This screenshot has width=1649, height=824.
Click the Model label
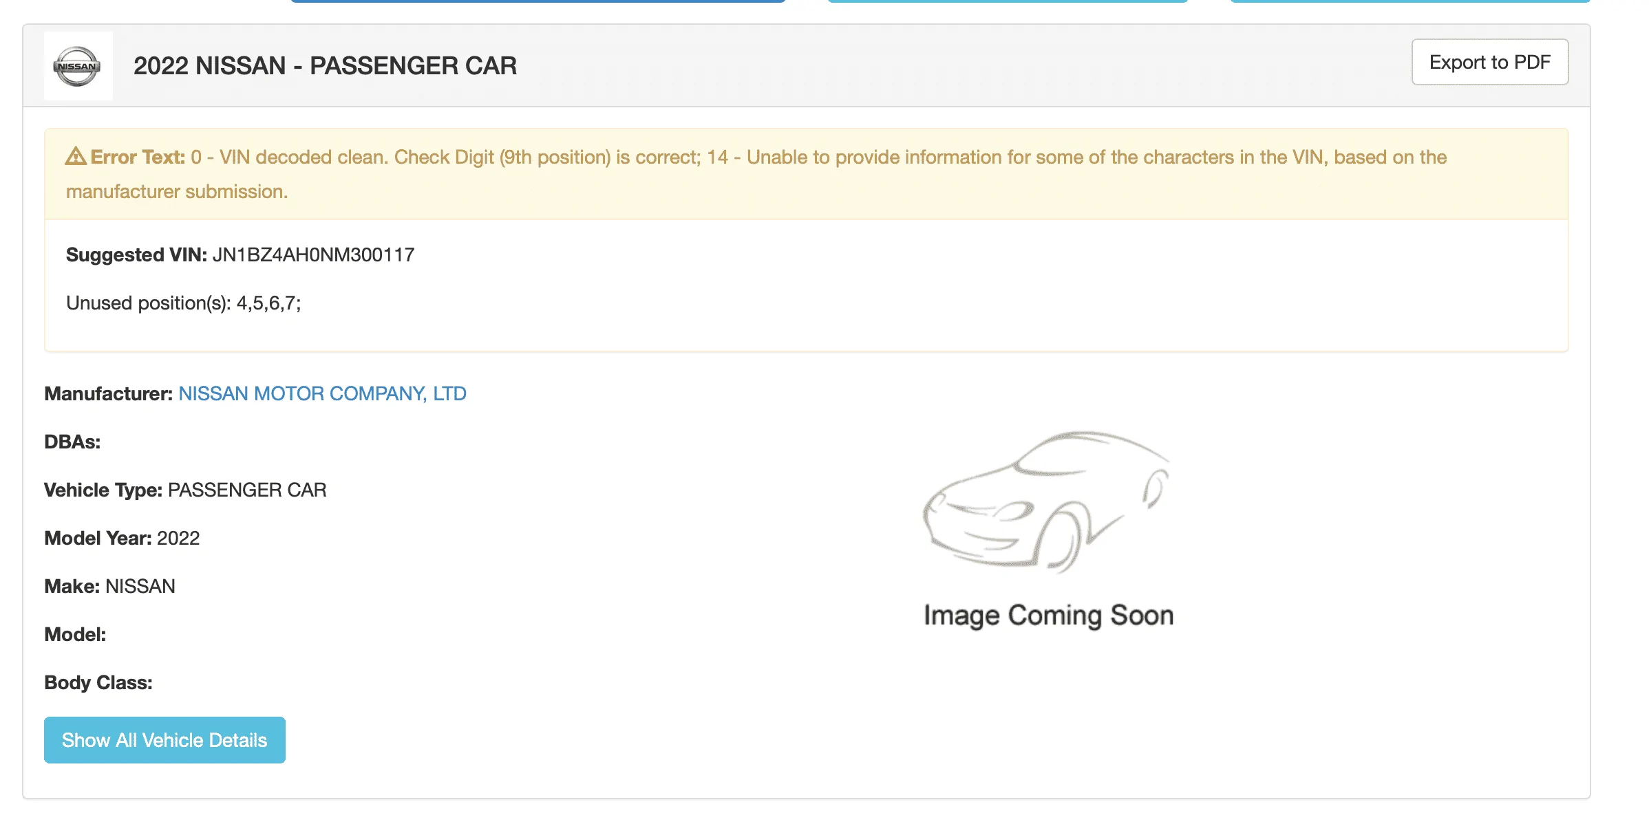click(x=75, y=634)
